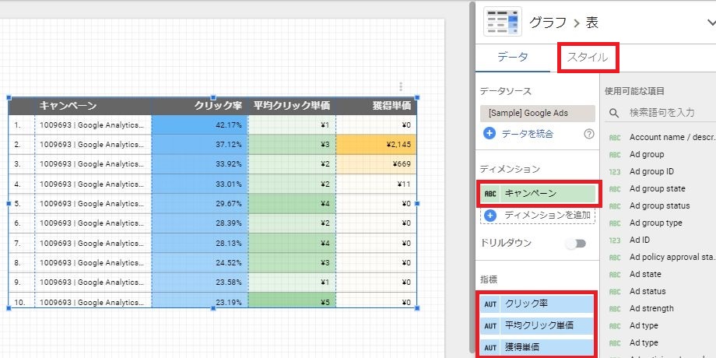
Task: Select the Ad strength field
Action: pos(651,308)
